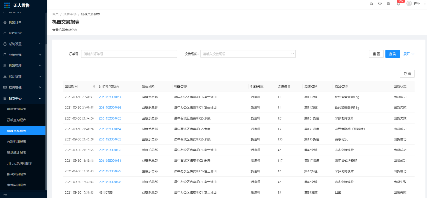
Task: Expand the 机器管理 menu chevron
Action: pyautogui.click(x=40, y=66)
